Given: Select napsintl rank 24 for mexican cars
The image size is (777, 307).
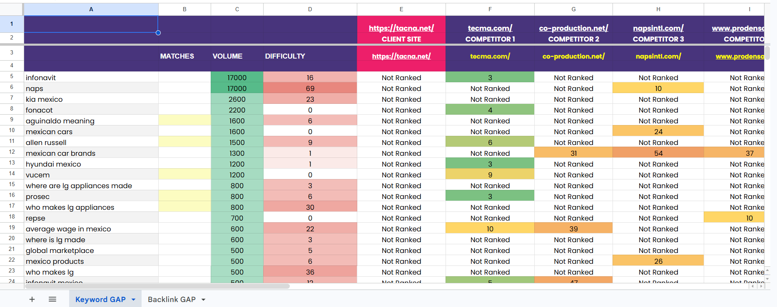Looking at the screenshot, I should pyautogui.click(x=658, y=131).
